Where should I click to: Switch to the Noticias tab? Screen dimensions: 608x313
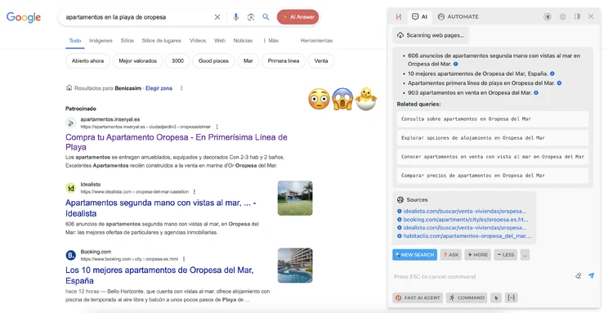(x=243, y=40)
